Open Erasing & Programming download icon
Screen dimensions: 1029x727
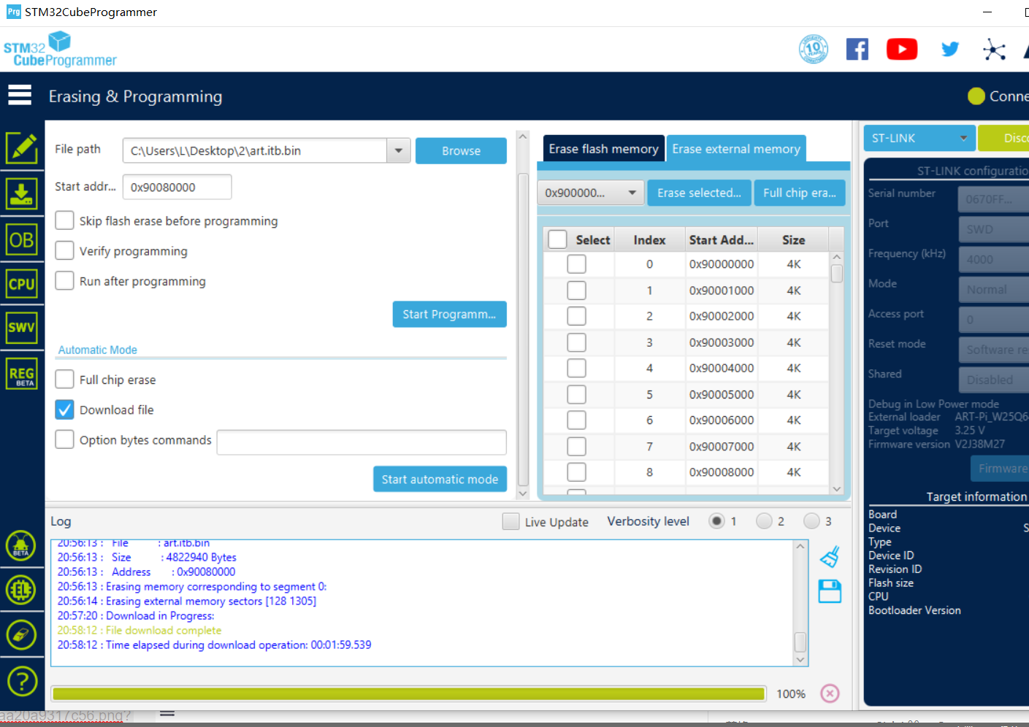(x=22, y=194)
